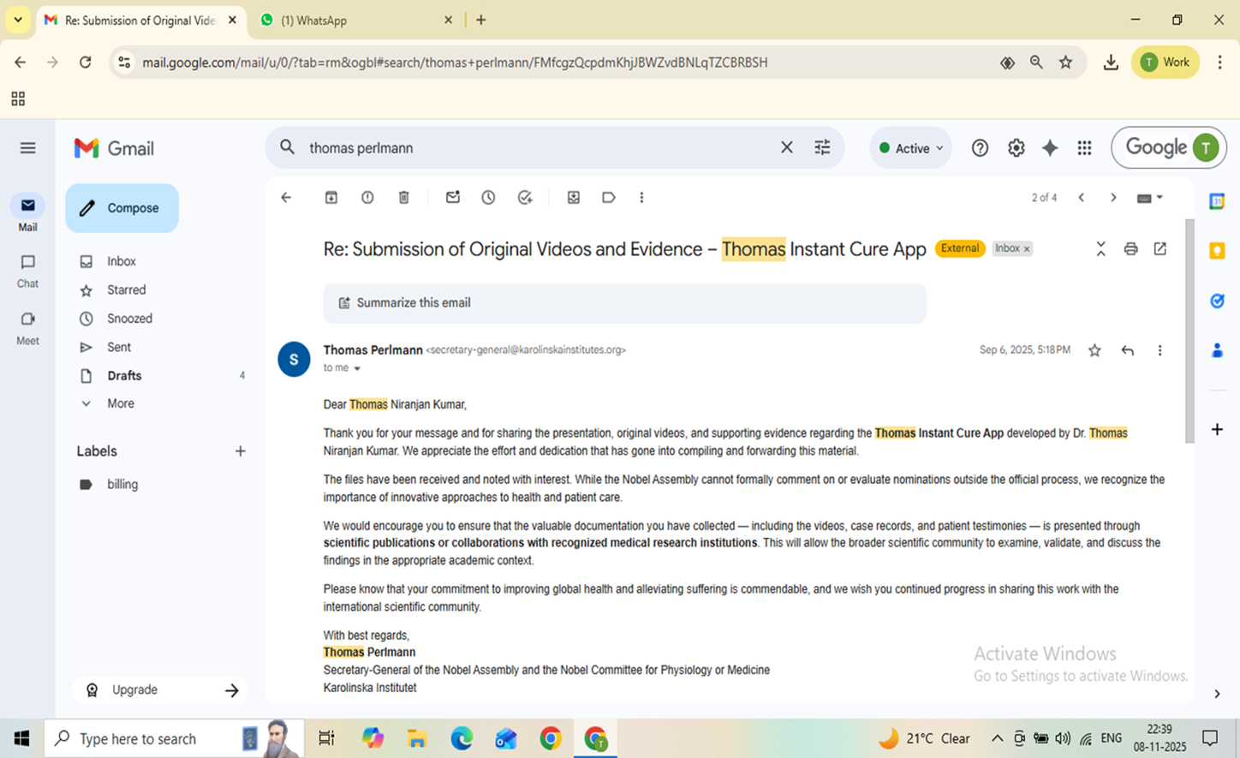The image size is (1240, 758).
Task: Archive this email using toolbar icon
Action: coord(331,198)
